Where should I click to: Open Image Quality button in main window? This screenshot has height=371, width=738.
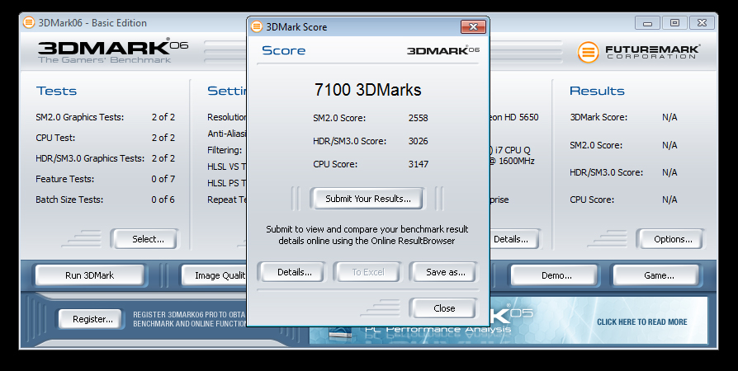(215, 275)
